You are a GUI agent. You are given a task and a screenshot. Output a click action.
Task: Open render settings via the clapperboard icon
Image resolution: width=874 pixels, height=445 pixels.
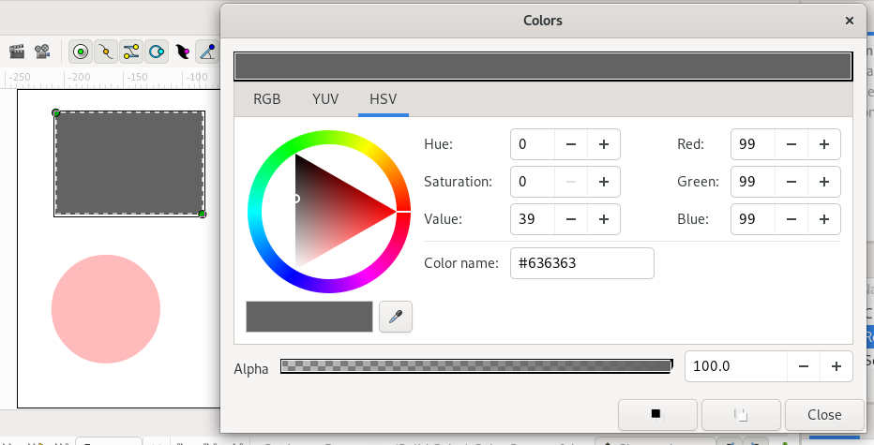coord(16,52)
